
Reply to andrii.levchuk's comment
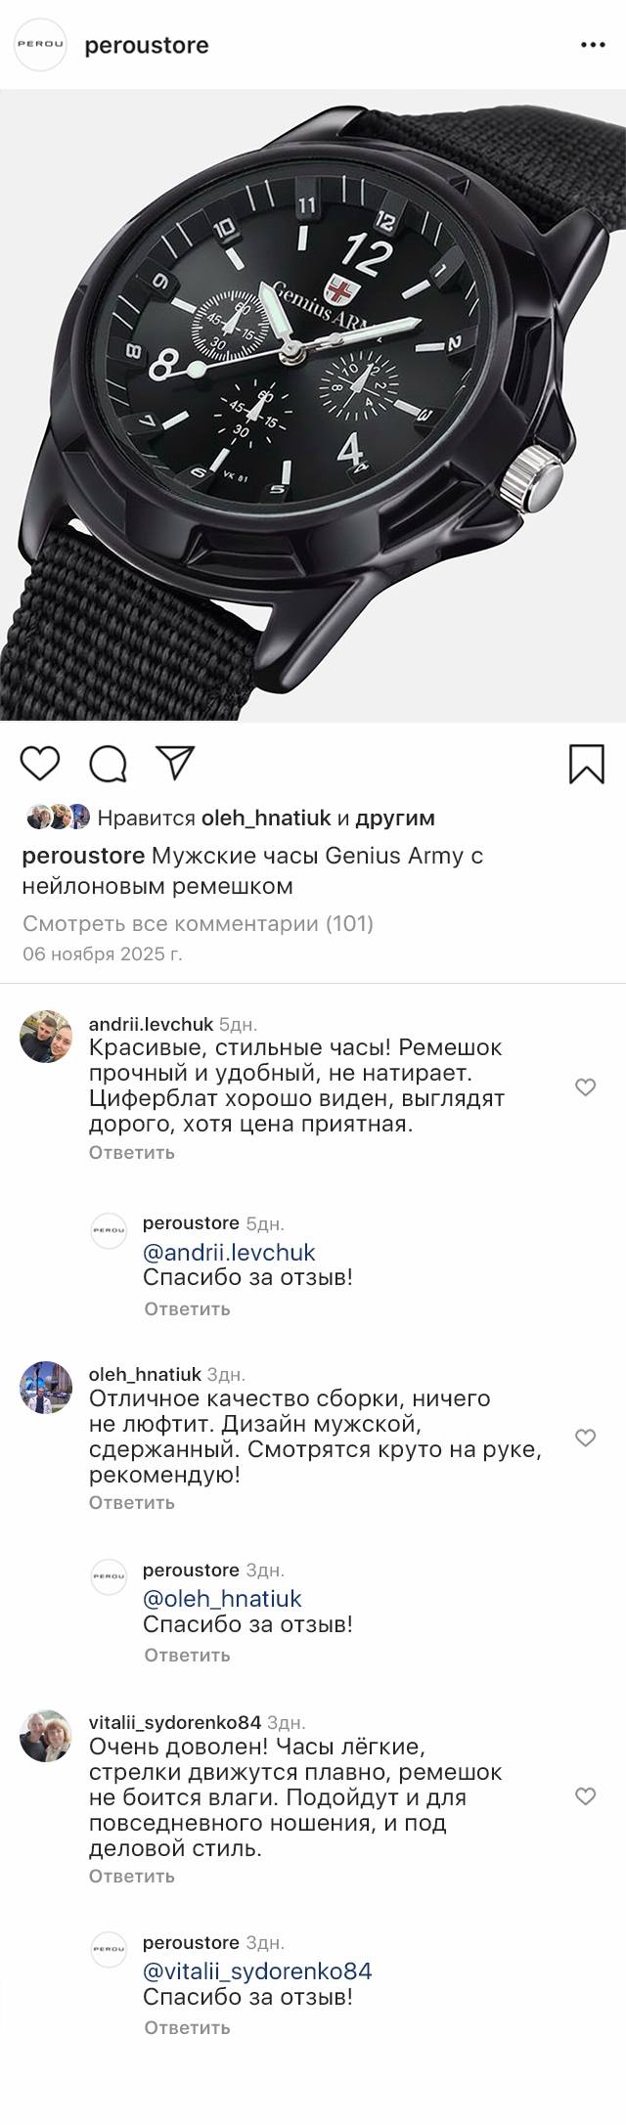[132, 1152]
